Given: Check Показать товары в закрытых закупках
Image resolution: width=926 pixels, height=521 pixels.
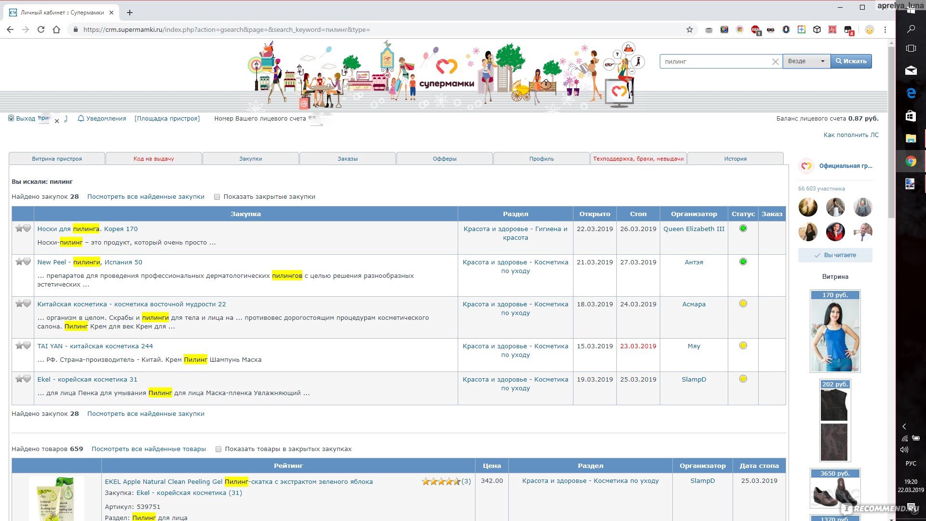Looking at the screenshot, I should coord(218,449).
